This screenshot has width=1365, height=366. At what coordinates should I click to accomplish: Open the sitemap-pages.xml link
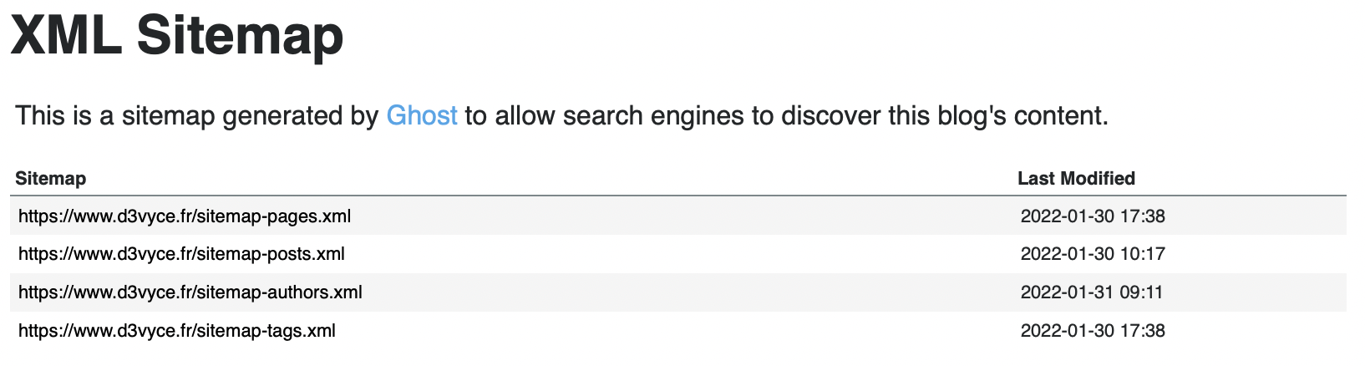[185, 216]
